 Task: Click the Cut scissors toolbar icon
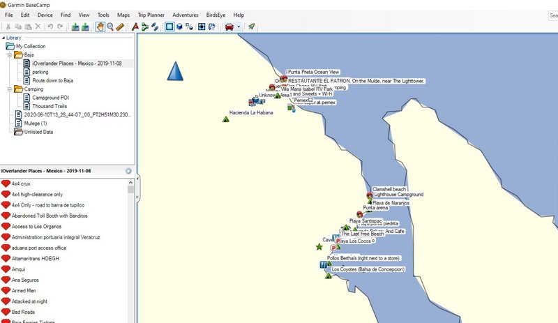point(8,27)
